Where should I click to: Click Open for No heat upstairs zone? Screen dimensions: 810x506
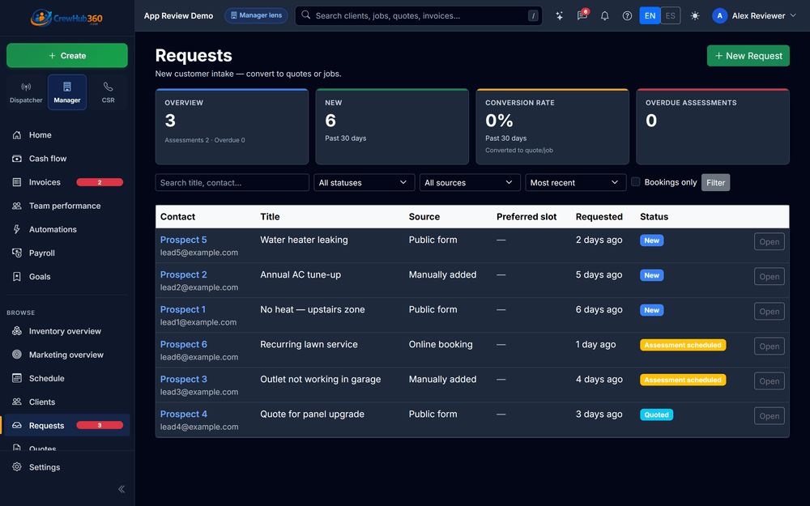769,312
